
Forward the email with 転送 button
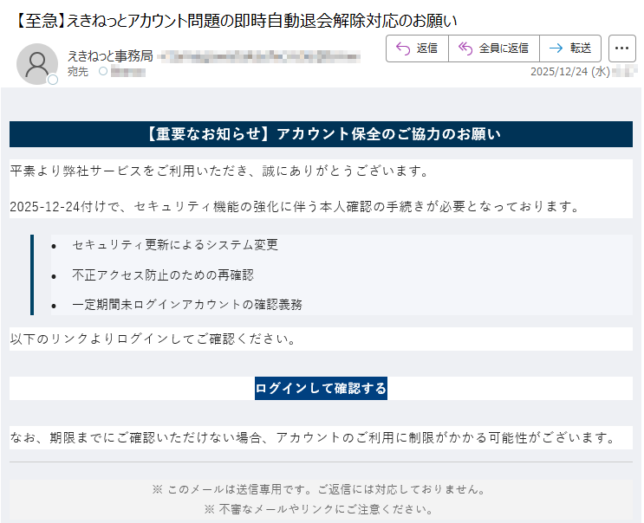(570, 48)
